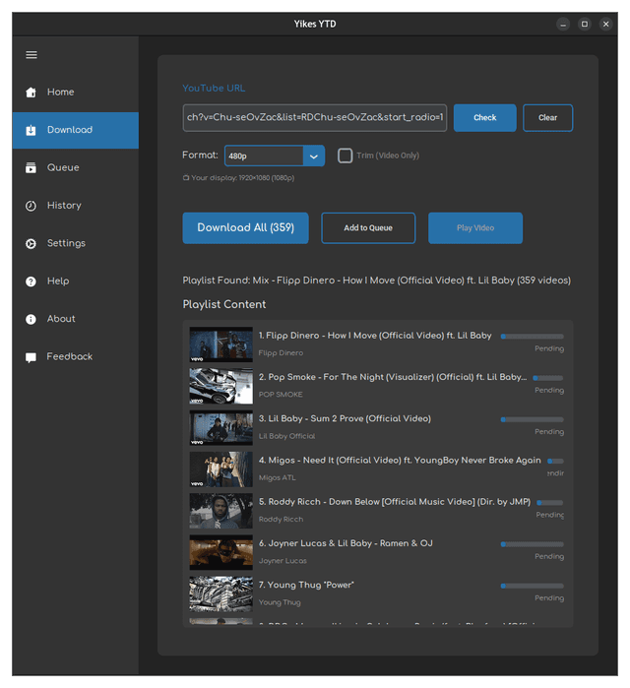Image resolution: width=630 pixels, height=688 pixels.
Task: Click progress bar for Migos Need It
Action: point(555,462)
